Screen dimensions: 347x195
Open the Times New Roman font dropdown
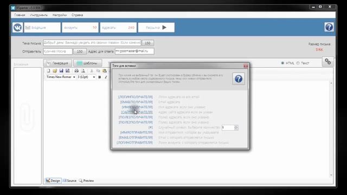[61, 77]
